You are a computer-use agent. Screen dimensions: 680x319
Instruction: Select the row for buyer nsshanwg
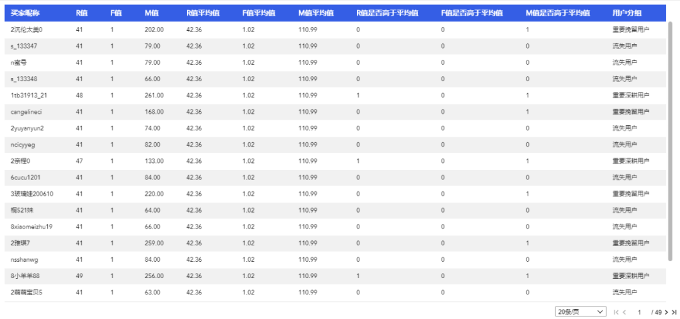pyautogui.click(x=25, y=259)
